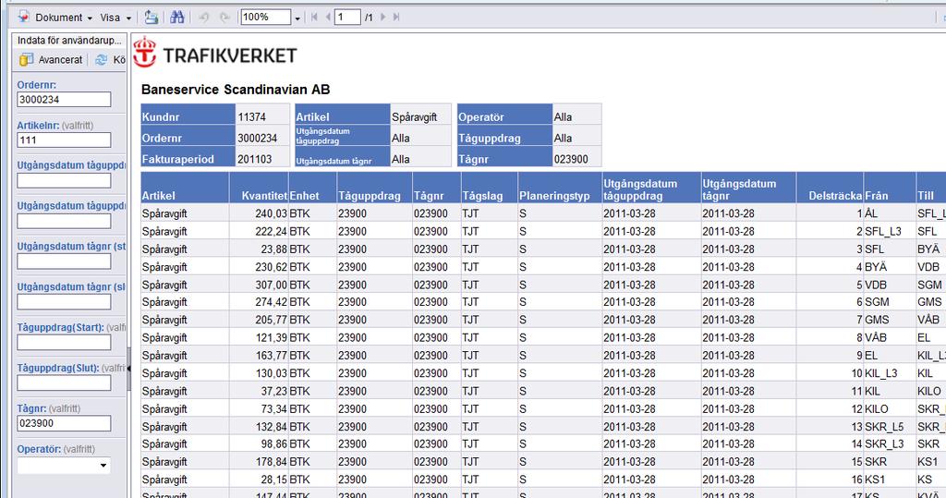Click the Avancerat button
Image resolution: width=946 pixels, height=498 pixels.
tap(60, 60)
